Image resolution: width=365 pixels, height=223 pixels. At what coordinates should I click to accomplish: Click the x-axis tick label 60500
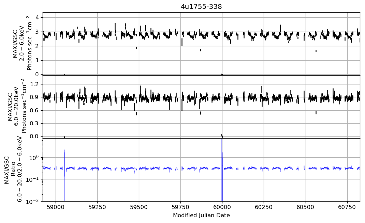pos(306,207)
